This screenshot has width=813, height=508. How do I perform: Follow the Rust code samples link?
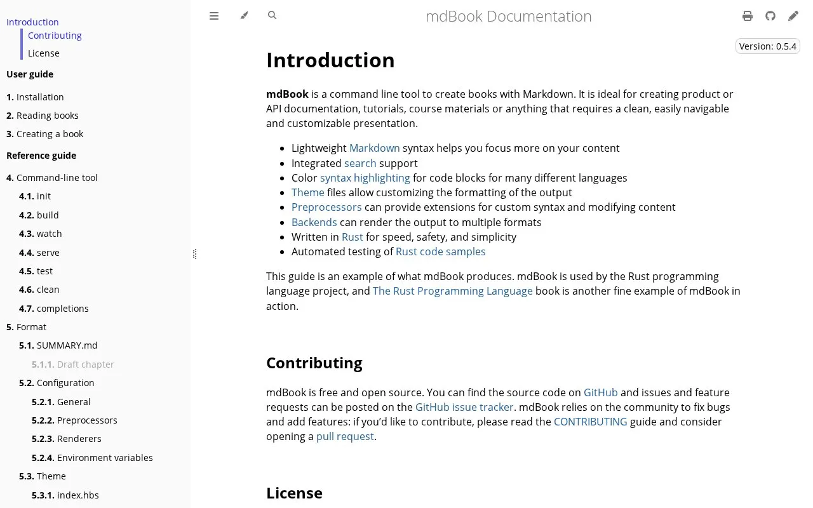[441, 251]
